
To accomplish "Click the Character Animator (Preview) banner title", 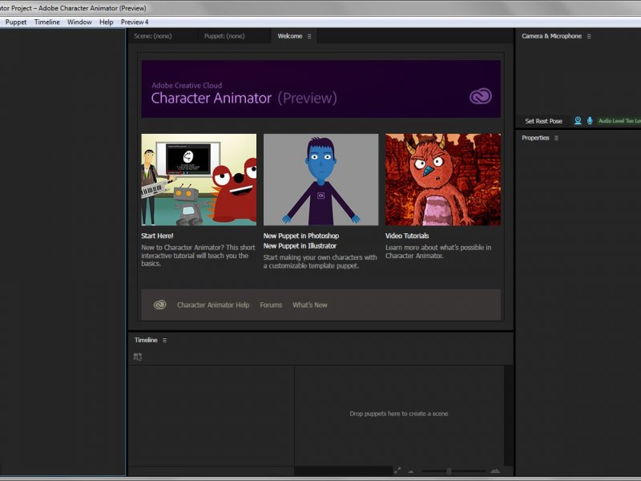I will coord(244,98).
